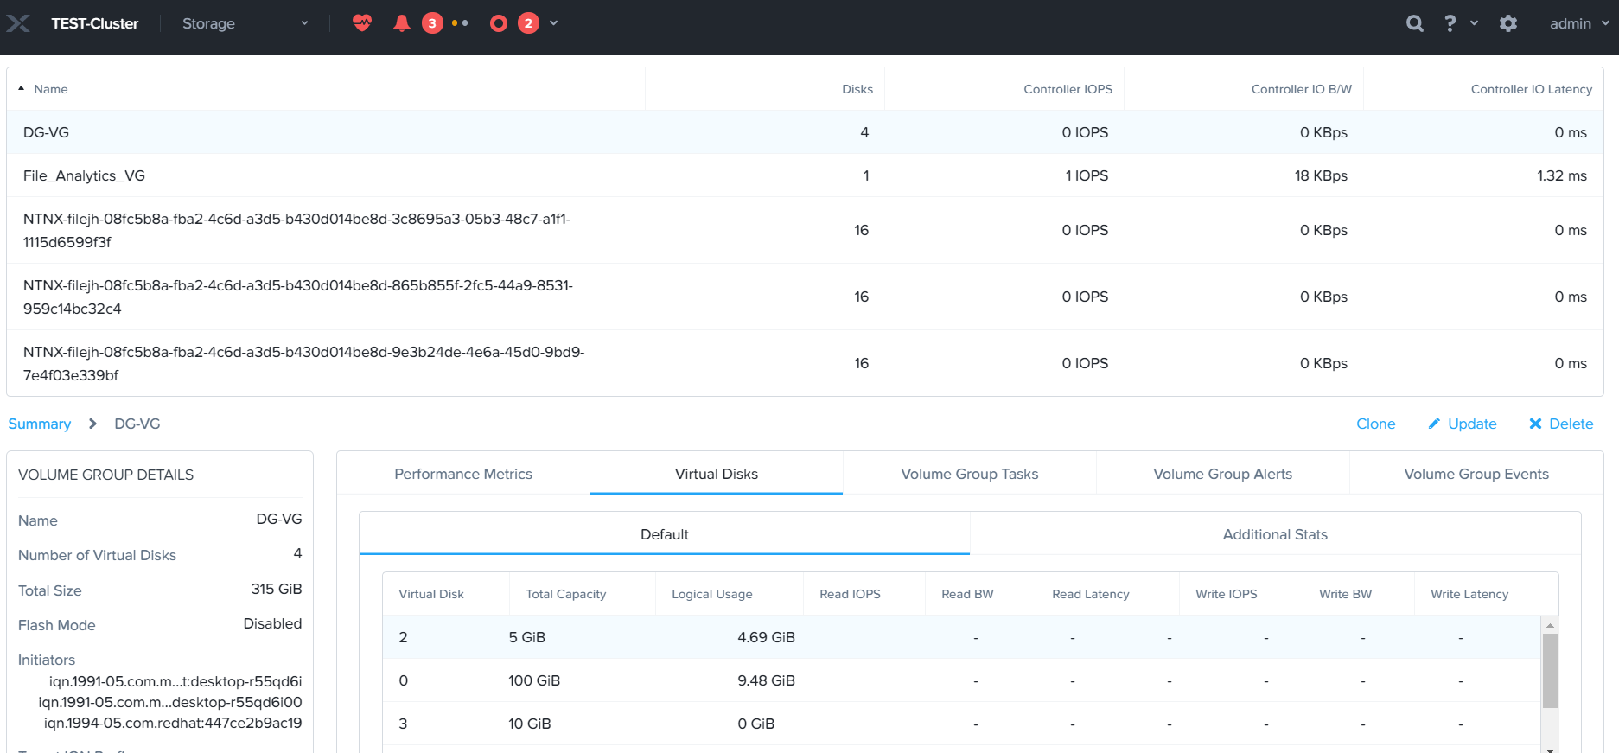Image resolution: width=1619 pixels, height=753 pixels.
Task: Select virtual disk 0 row with 100 GiB
Action: coord(962,680)
